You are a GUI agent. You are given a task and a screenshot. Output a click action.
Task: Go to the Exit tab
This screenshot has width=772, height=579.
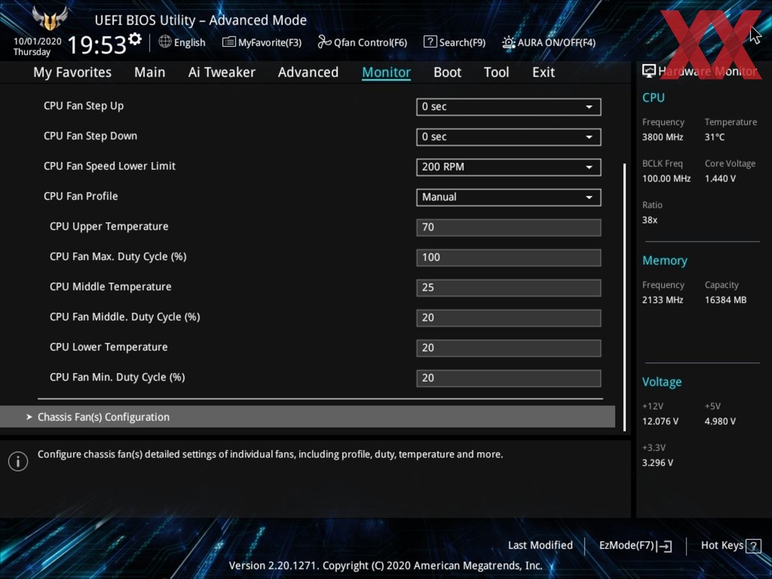pyautogui.click(x=543, y=72)
